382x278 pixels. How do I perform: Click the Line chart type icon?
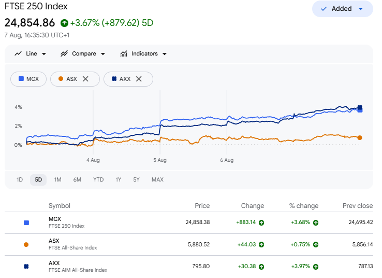tap(18, 54)
